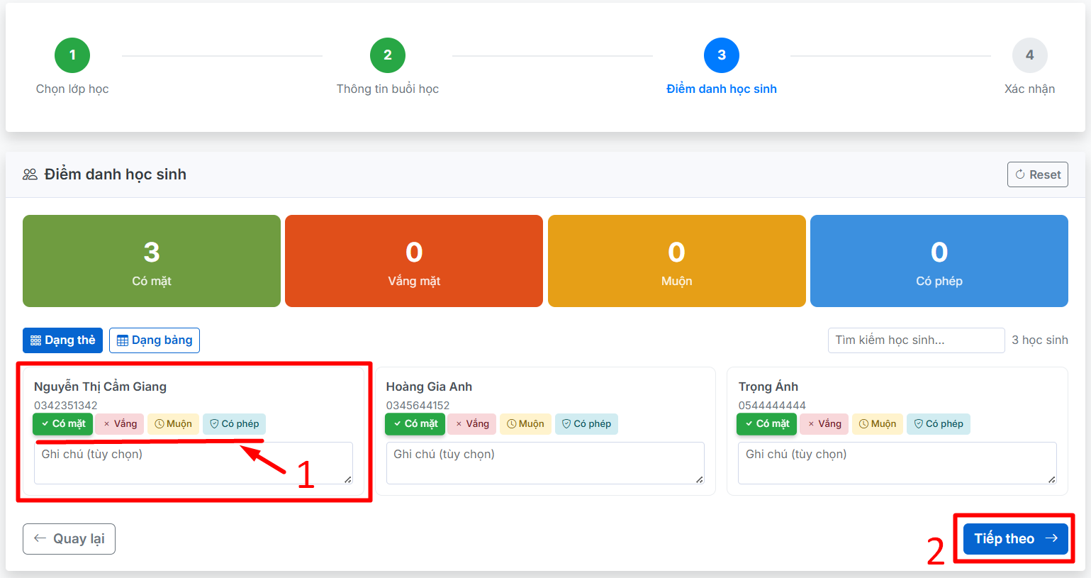Click the Reset attendance button
Screen dimensions: 1091x578
click(x=1037, y=174)
